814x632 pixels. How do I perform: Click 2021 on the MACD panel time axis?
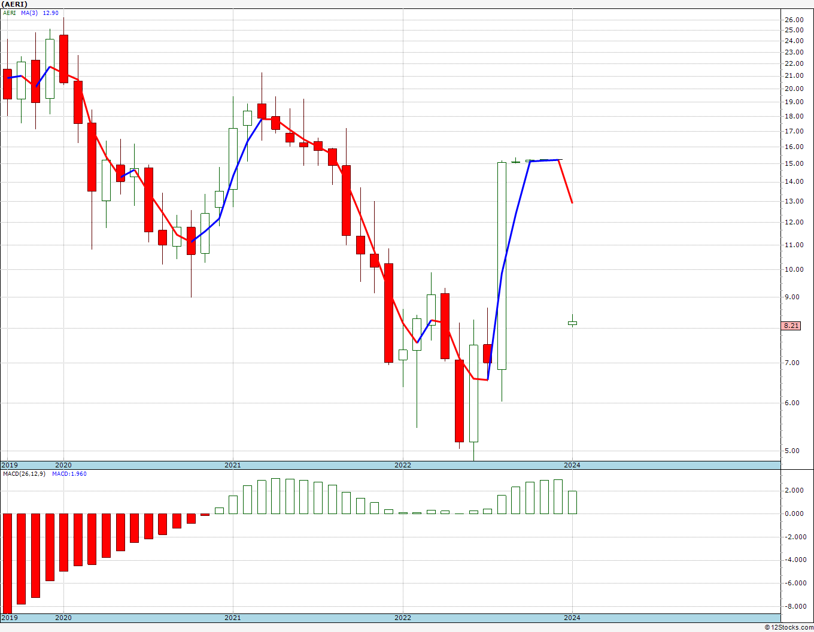click(233, 618)
